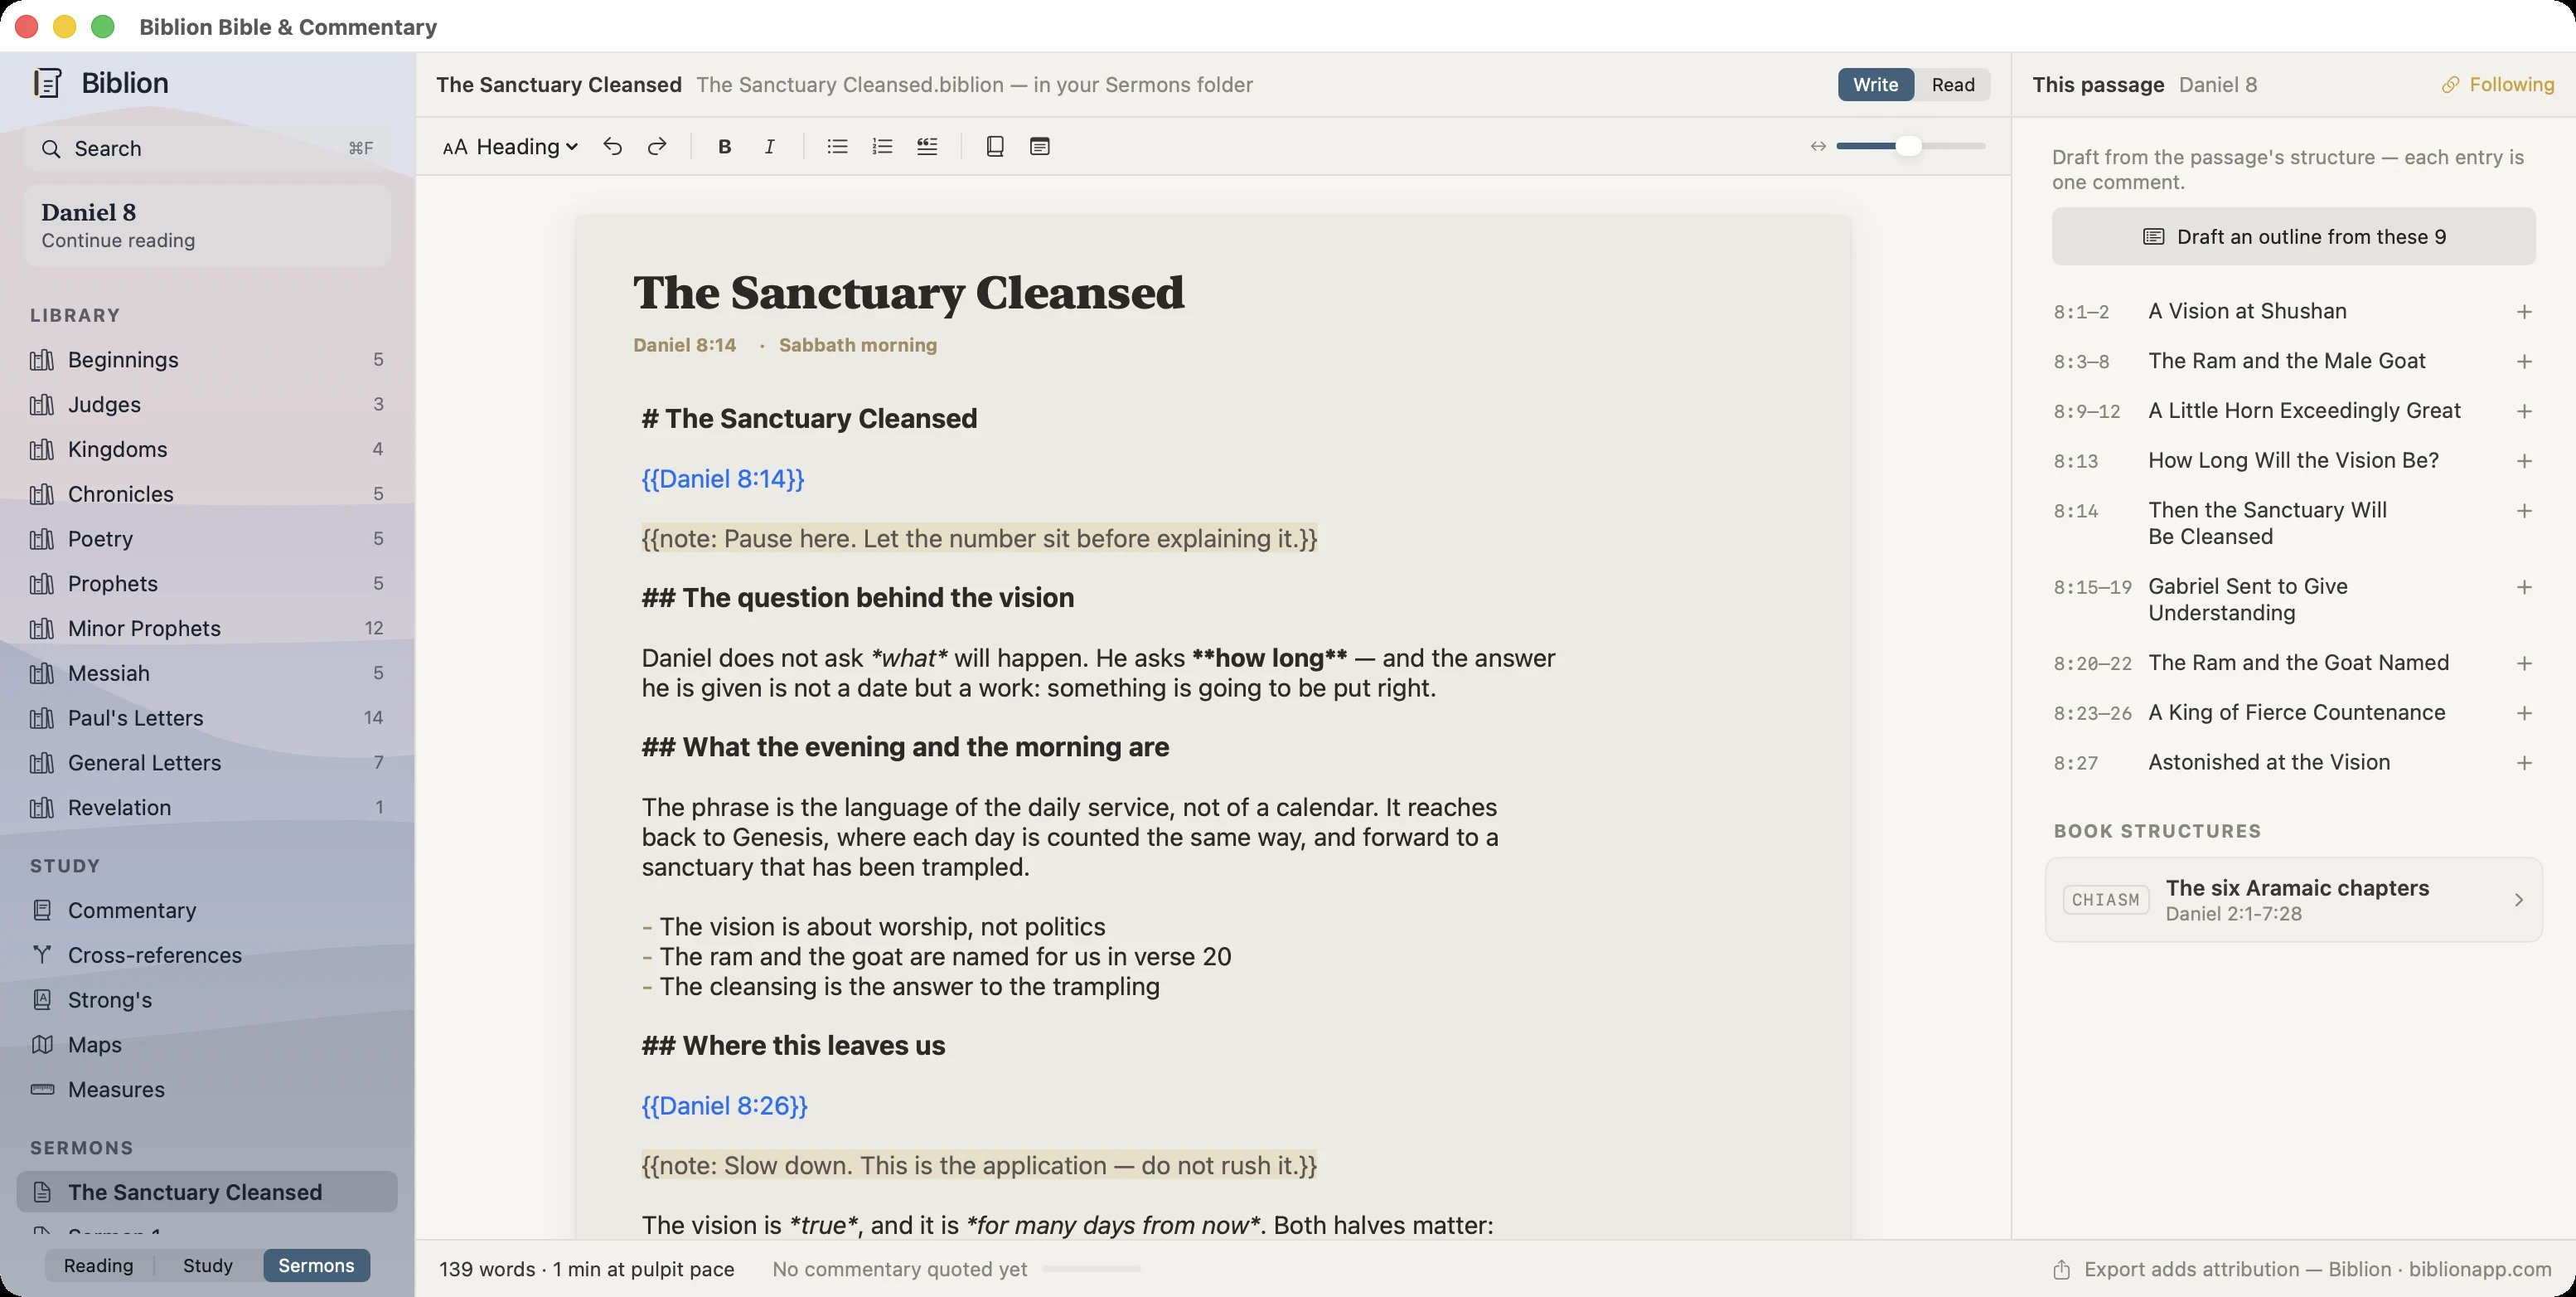Switch the editor to Write mode
This screenshot has width=2576, height=1297.
click(x=1875, y=85)
